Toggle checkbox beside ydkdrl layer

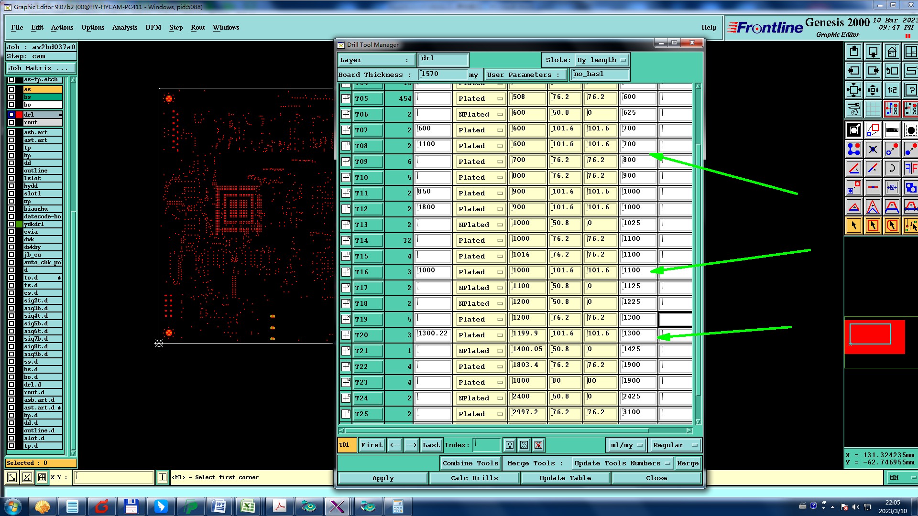click(x=11, y=224)
